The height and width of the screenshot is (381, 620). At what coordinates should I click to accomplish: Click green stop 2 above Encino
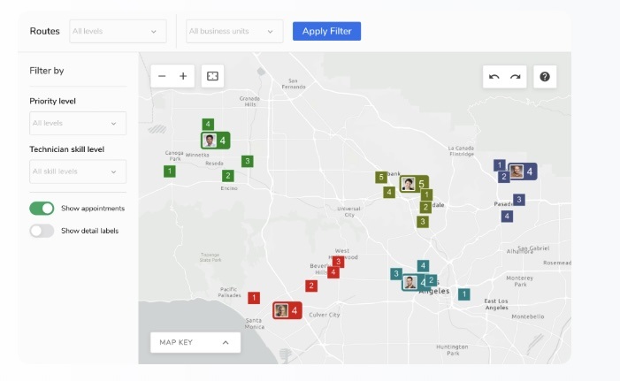pyautogui.click(x=228, y=176)
